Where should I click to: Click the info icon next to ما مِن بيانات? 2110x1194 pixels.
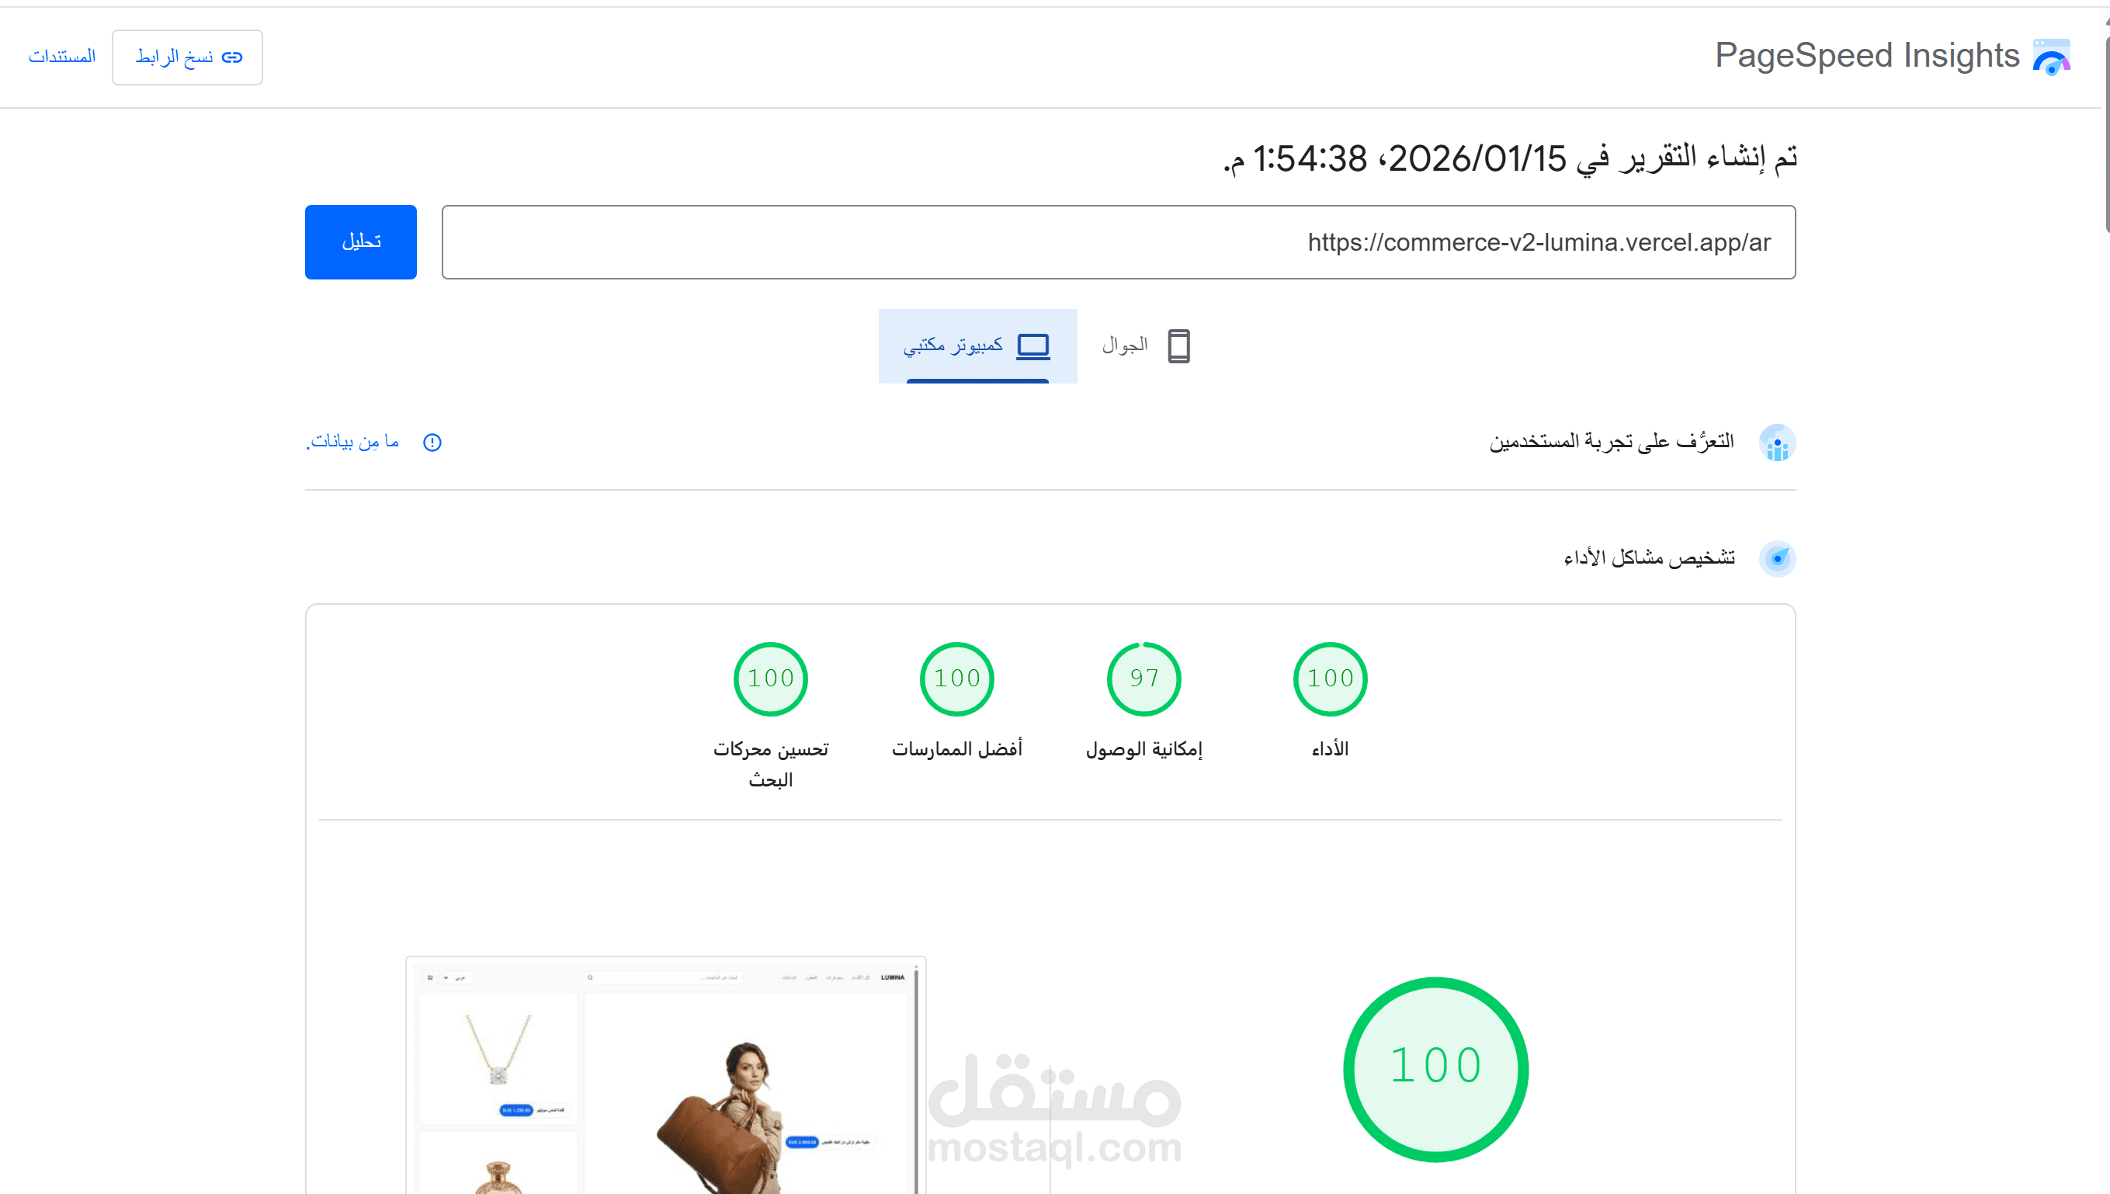point(432,443)
